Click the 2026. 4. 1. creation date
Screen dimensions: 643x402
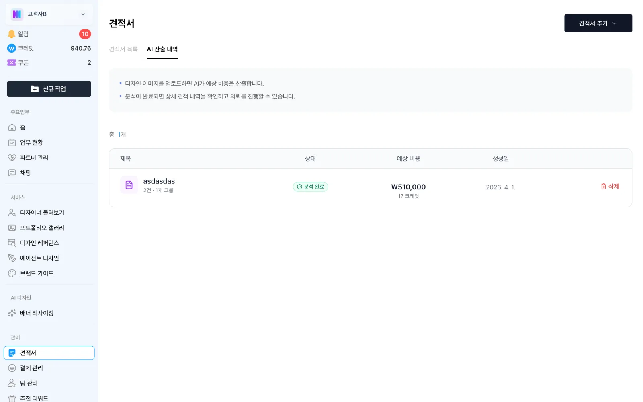point(501,187)
